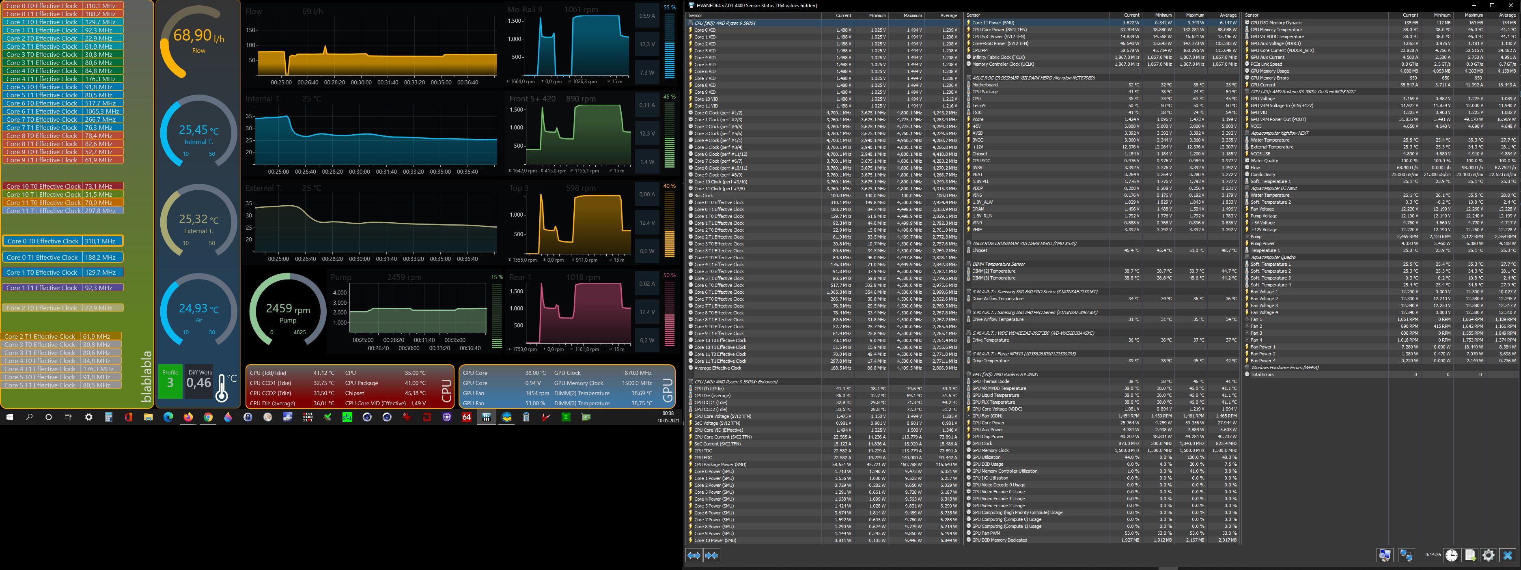Click the 'Bus Clock' sensor row
Viewport: 1521px width, 570px height.
(x=824, y=195)
